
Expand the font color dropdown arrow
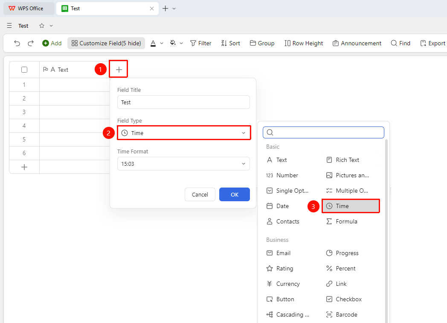[x=162, y=44]
